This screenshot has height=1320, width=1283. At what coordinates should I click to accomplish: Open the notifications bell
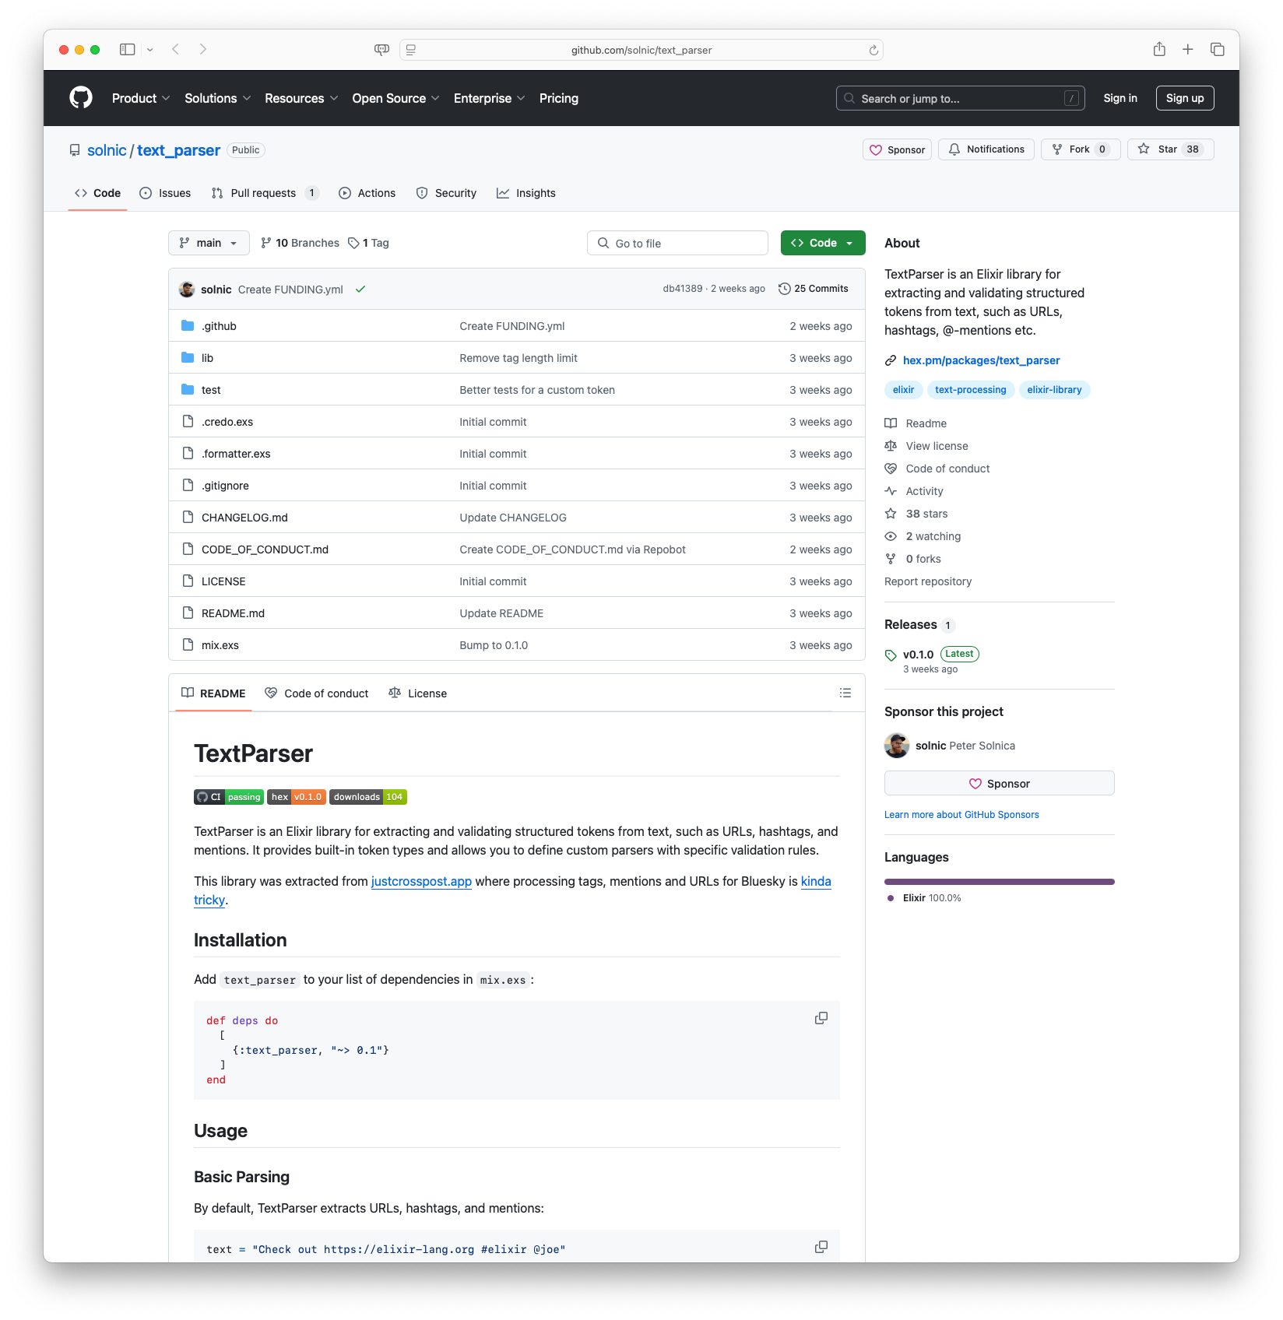986,149
